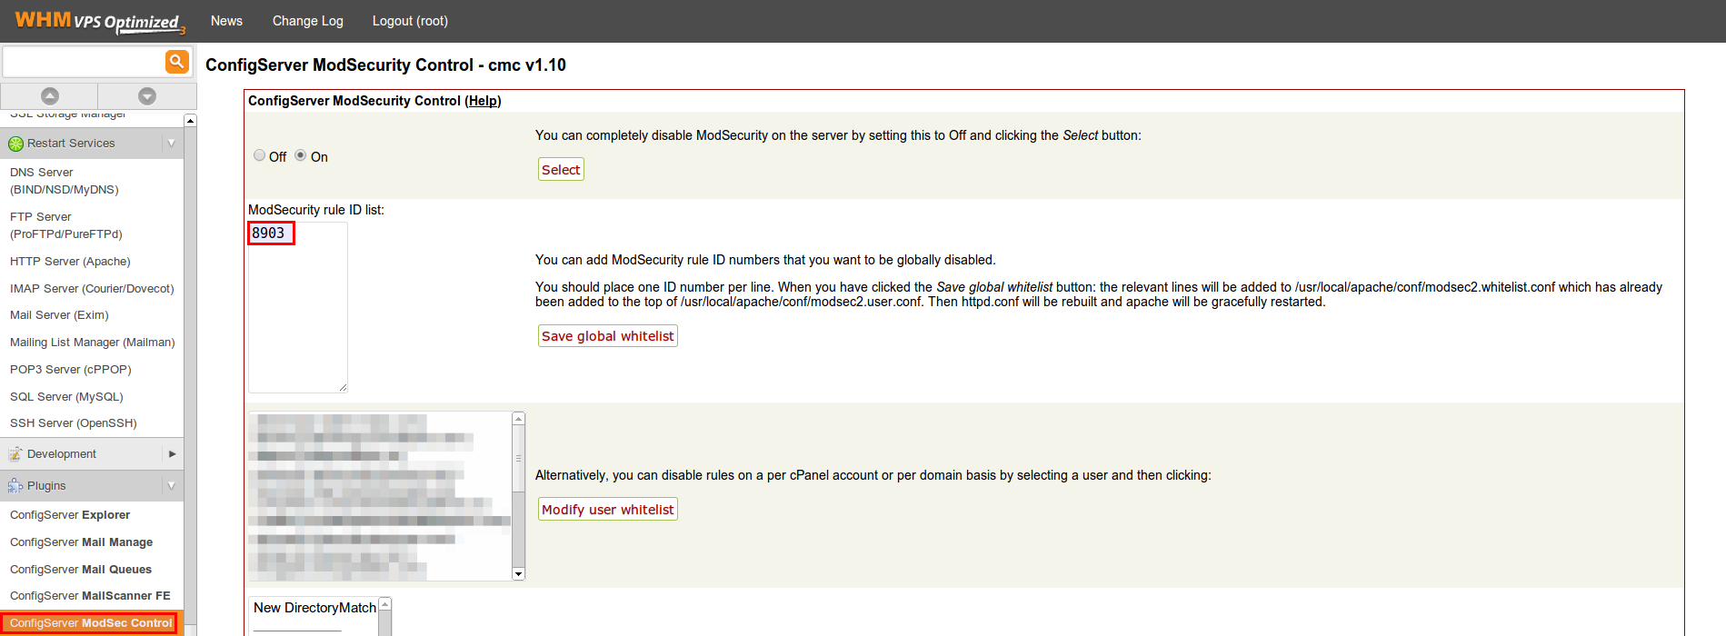The height and width of the screenshot is (636, 1726).
Task: Open SQL Server (MySQL) link
Action: click(x=66, y=397)
